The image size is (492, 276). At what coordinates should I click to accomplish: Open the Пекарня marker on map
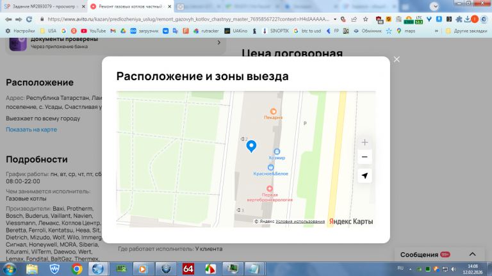click(x=274, y=114)
